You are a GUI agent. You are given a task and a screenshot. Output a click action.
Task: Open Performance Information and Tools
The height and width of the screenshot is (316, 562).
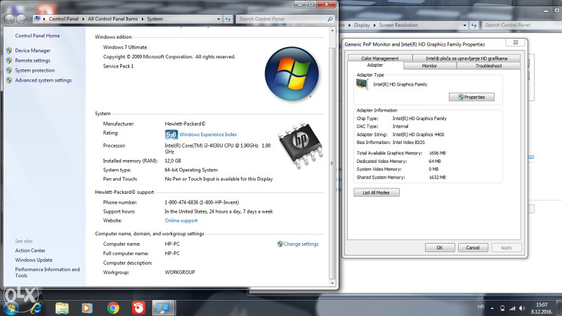point(47,272)
